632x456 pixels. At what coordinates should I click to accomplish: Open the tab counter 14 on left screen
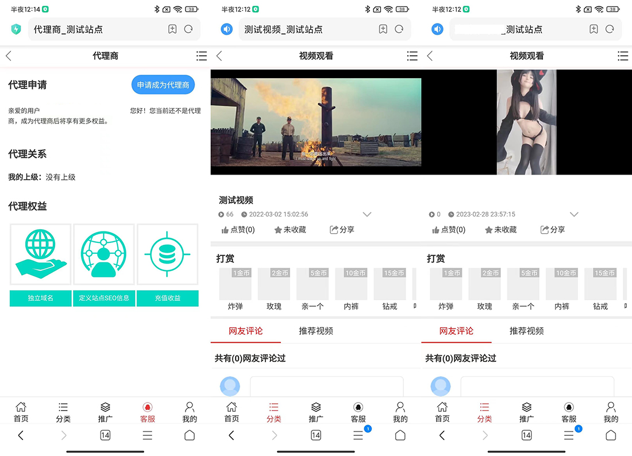click(x=105, y=435)
